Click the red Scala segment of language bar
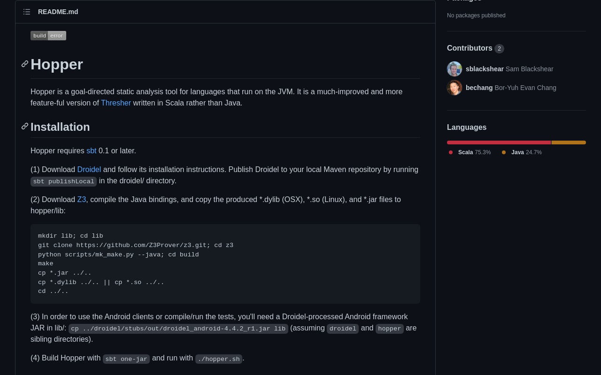The height and width of the screenshot is (375, 601). coord(499,142)
